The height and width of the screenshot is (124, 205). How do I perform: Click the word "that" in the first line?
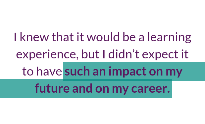[63, 37]
